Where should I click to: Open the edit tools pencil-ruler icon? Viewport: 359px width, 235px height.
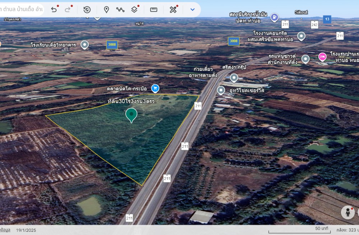click(173, 10)
